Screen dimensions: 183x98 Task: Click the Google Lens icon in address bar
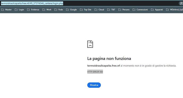click(181, 3)
